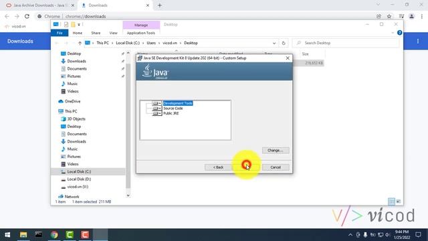Click the Change... install location button
The image size is (428, 241).
pyautogui.click(x=276, y=150)
